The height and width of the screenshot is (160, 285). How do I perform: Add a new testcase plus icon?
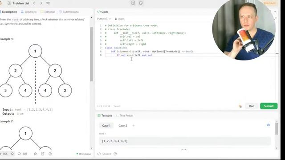[134, 125]
